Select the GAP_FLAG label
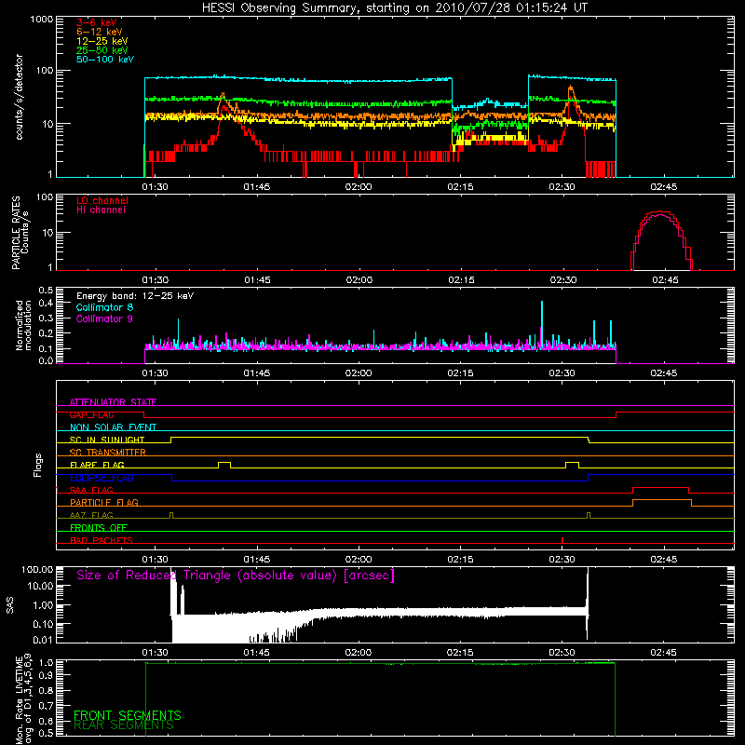This screenshot has height=745, width=745. tap(91, 414)
